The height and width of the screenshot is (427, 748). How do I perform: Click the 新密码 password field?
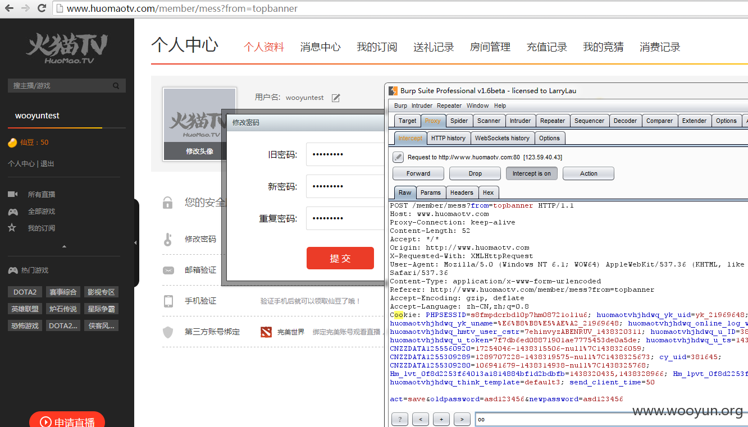(x=345, y=186)
